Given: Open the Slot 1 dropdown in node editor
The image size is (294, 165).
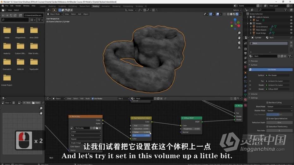Looking at the screenshot, I should pyautogui.click(x=124, y=98).
